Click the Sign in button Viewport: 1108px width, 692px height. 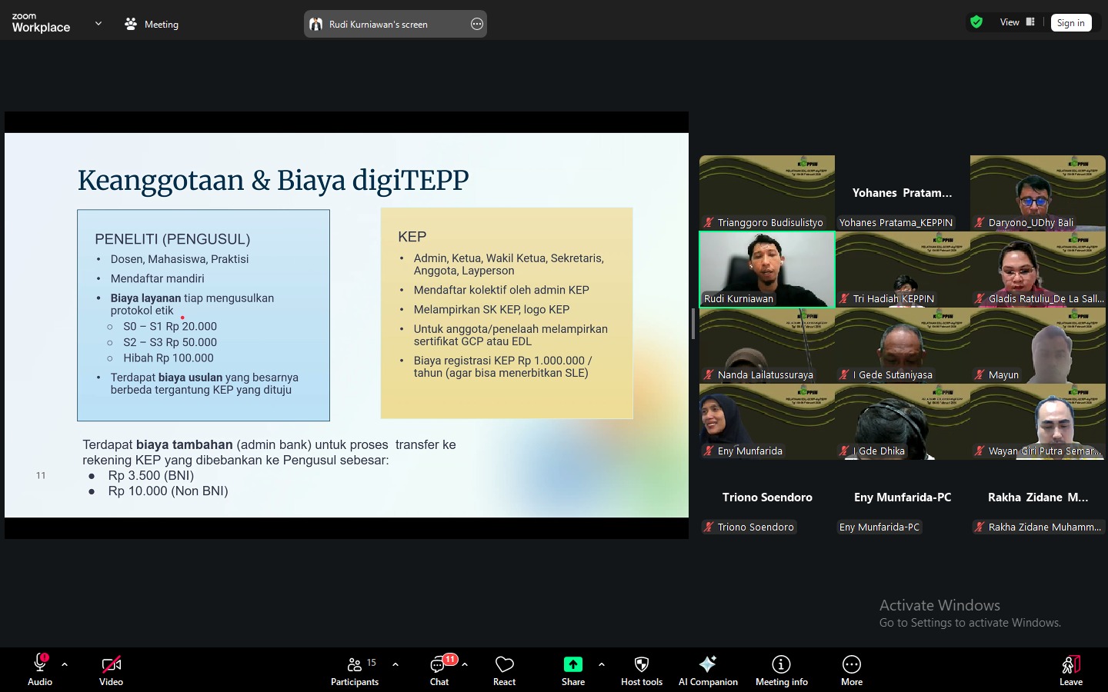pyautogui.click(x=1070, y=23)
